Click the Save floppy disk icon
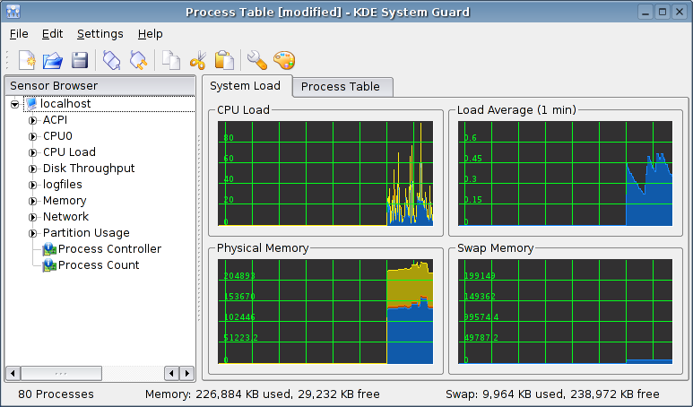 (80, 60)
